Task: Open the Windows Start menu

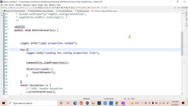Action: 4,103
